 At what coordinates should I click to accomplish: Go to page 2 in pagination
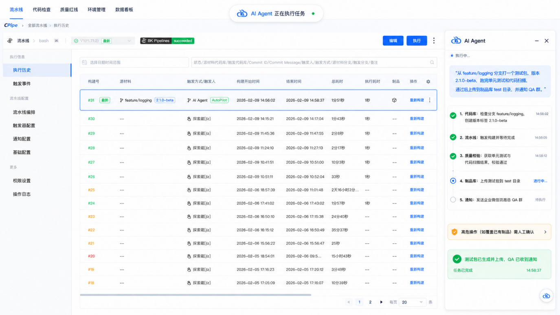370,302
